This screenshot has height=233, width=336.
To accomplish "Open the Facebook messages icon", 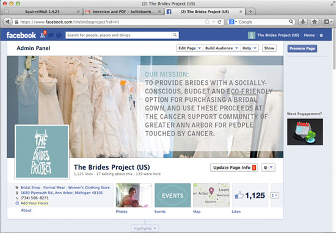I will pyautogui.click(x=51, y=35).
